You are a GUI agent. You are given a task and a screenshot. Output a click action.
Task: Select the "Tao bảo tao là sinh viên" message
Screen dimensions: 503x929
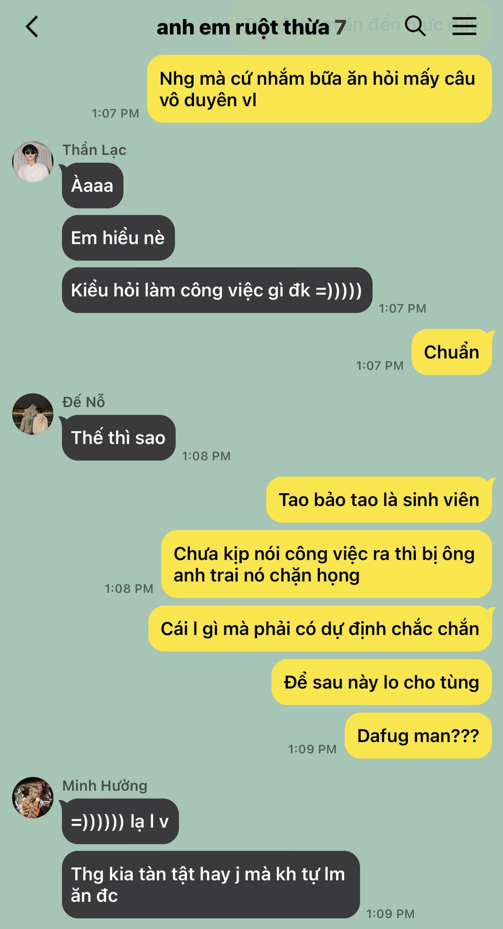379,499
